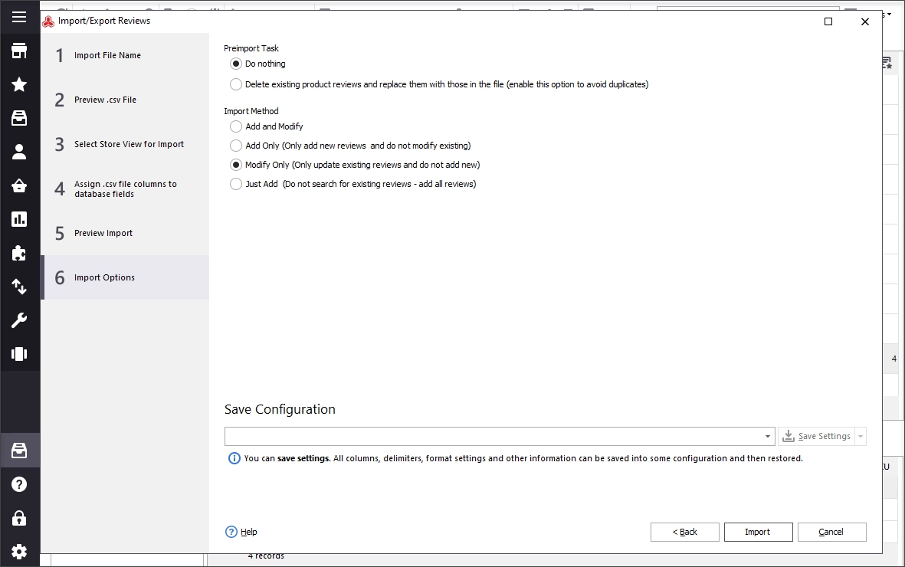Viewport: 905px width, 567px height.
Task: Open the hamburger menu in sidebar
Action: pos(19,17)
